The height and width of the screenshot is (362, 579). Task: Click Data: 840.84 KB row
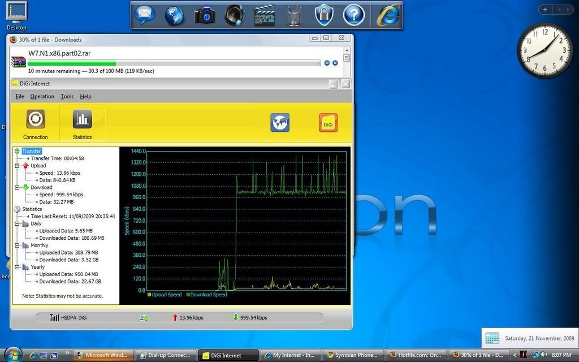coord(57,180)
